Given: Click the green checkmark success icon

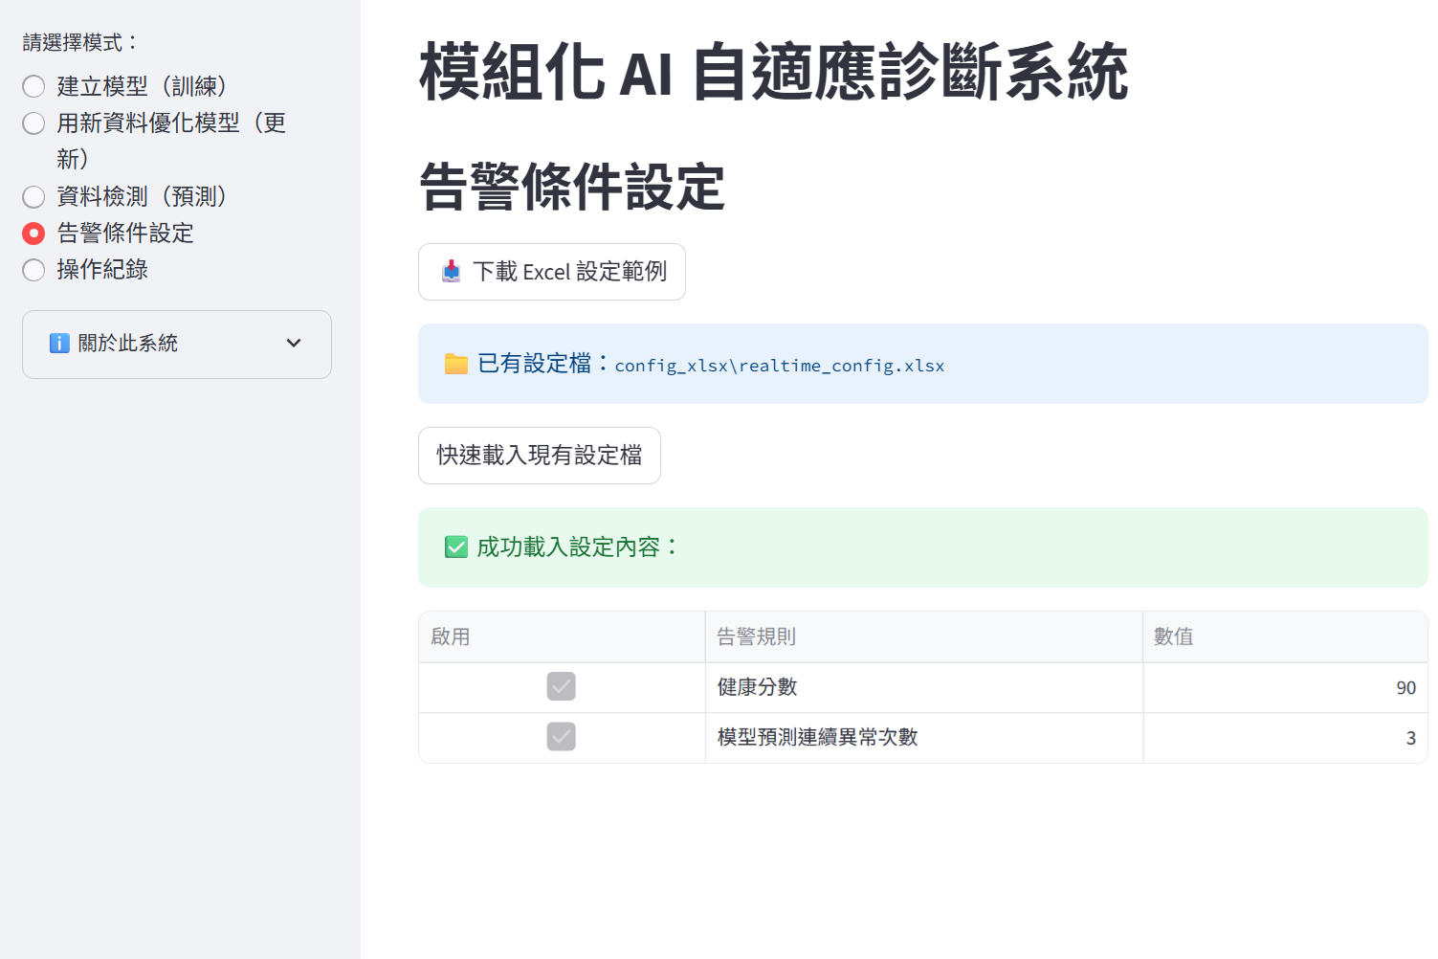Looking at the screenshot, I should pos(456,547).
